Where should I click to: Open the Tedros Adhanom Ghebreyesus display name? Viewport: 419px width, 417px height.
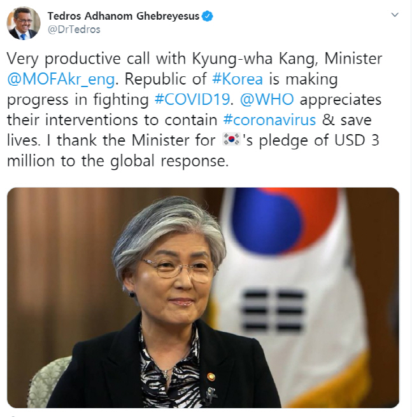click(x=124, y=16)
